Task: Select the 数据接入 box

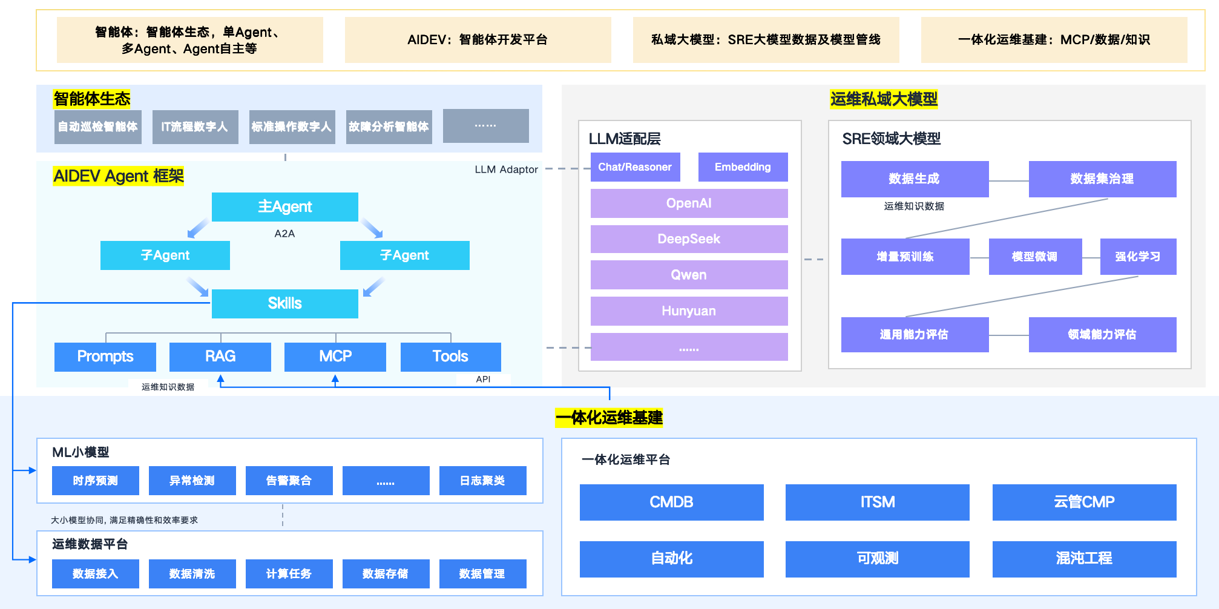Action: [95, 574]
